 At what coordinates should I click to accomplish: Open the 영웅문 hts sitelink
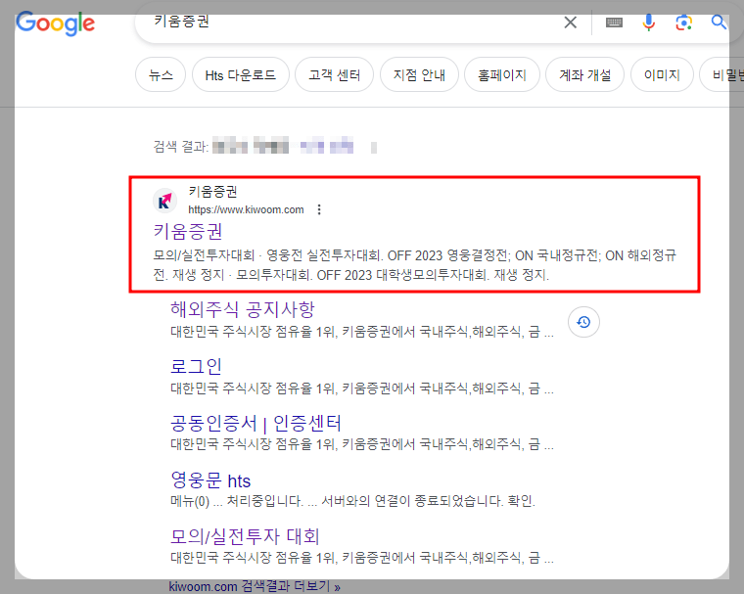click(x=210, y=480)
